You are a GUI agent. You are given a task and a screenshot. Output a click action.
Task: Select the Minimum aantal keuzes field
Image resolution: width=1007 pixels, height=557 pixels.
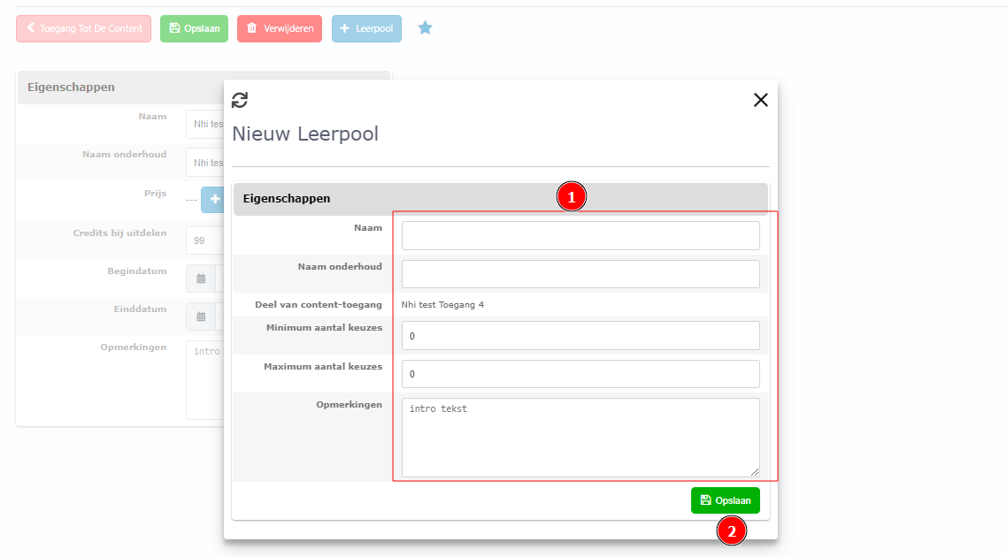pos(580,336)
